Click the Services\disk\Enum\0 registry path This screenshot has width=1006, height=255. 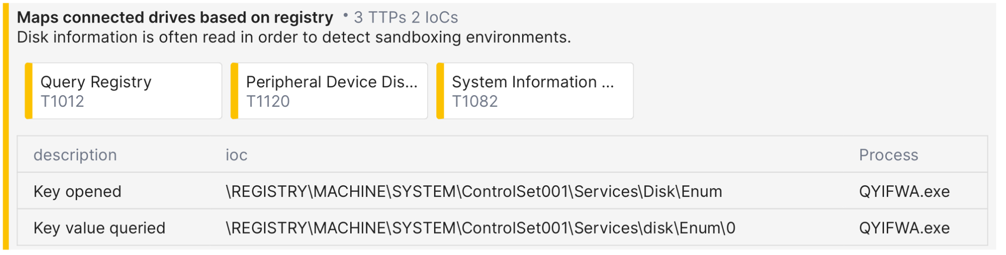[480, 228]
